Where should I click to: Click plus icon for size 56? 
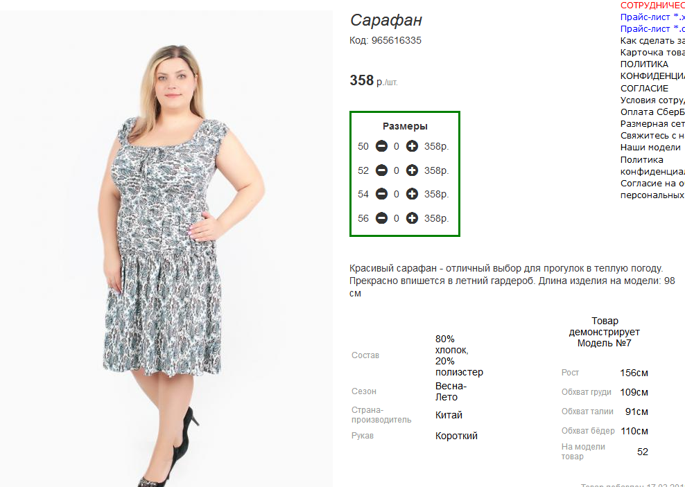[x=412, y=218]
